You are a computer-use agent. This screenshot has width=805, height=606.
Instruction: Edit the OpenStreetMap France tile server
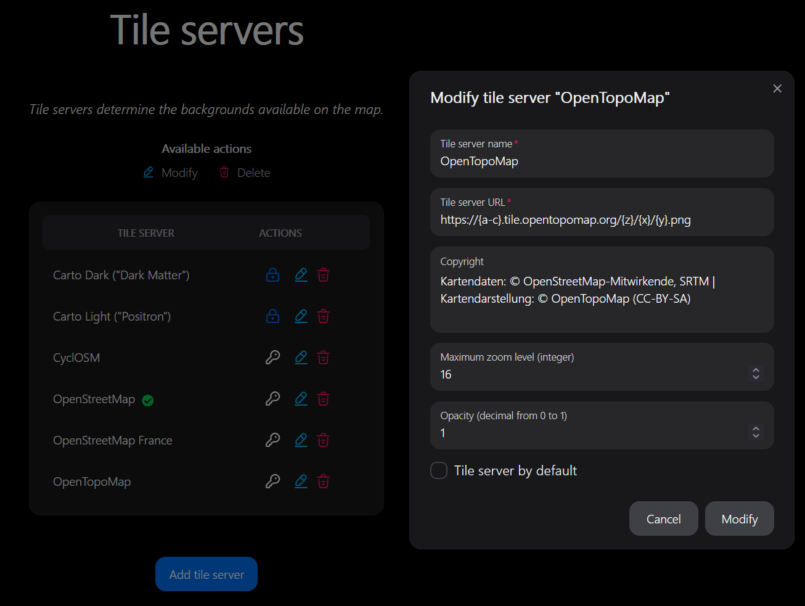(301, 440)
